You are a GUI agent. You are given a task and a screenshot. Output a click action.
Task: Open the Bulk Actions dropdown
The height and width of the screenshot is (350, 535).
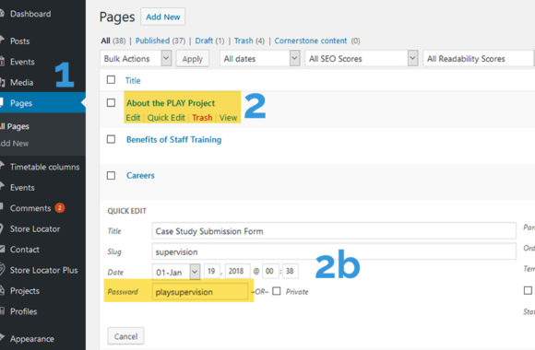click(136, 59)
